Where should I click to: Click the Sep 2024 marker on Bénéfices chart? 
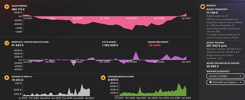[77, 62]
